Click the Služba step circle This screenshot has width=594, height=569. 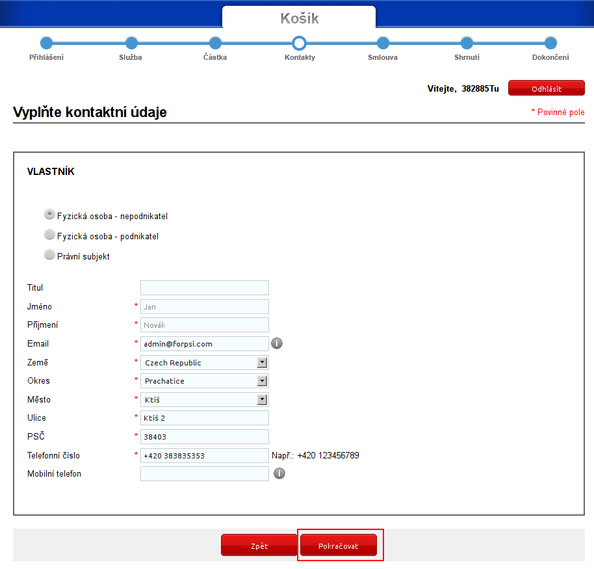pos(131,43)
